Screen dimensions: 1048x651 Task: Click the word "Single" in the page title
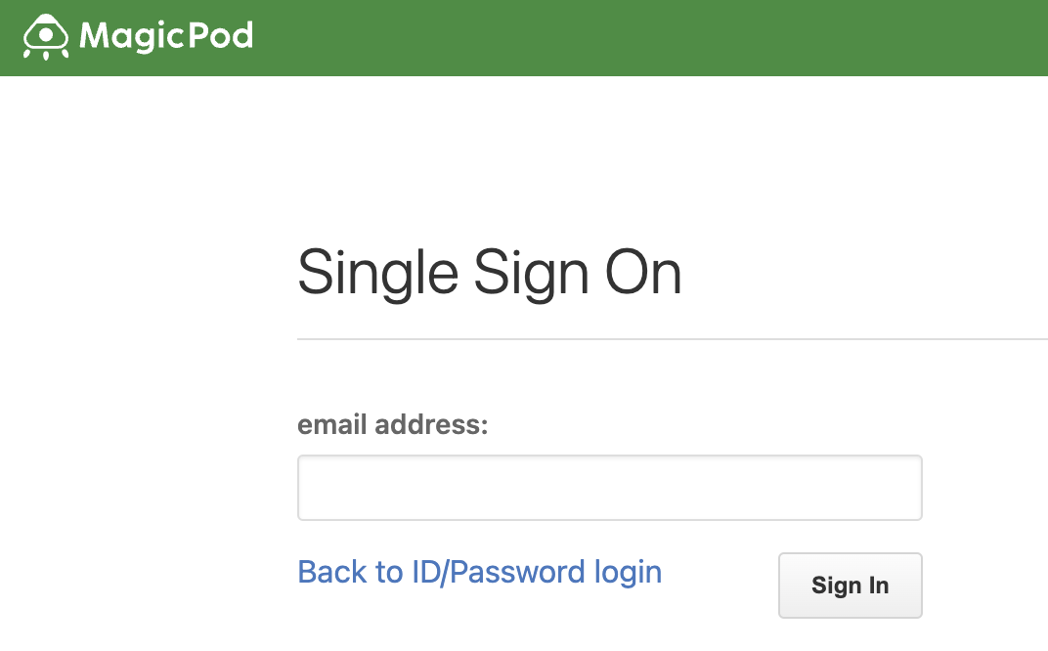coord(377,273)
